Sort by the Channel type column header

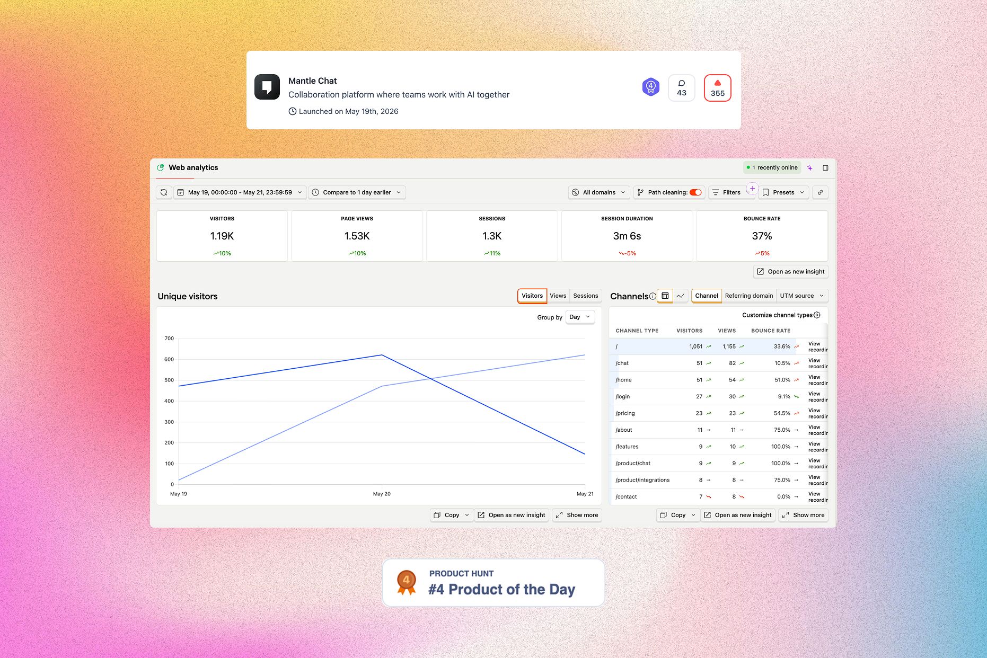[x=637, y=331]
